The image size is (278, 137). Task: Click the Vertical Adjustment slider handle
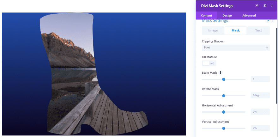coord(224,128)
